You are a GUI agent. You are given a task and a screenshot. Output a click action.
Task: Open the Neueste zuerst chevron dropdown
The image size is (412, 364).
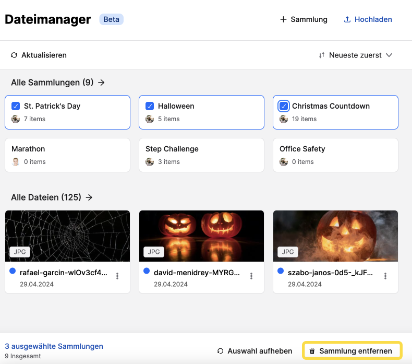(x=389, y=55)
